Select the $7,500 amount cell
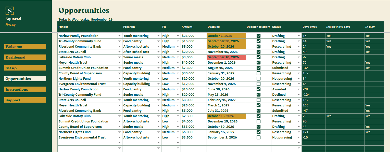 click(194, 68)
